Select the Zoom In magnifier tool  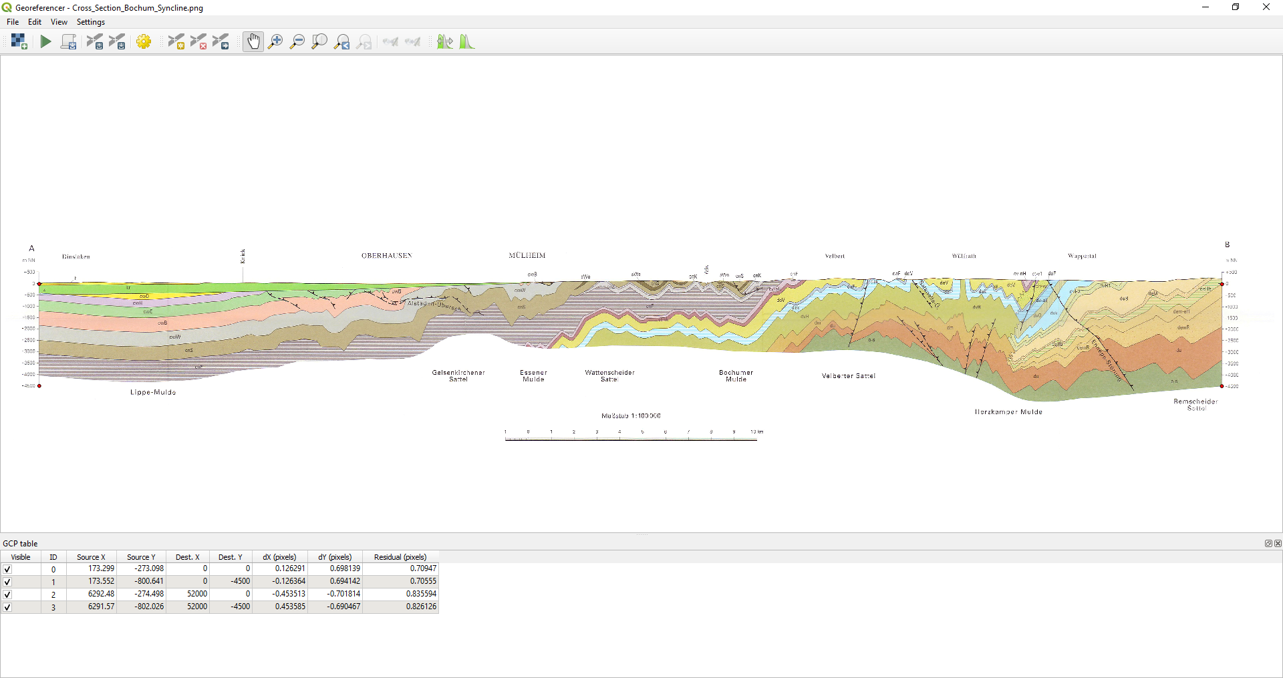tap(275, 41)
